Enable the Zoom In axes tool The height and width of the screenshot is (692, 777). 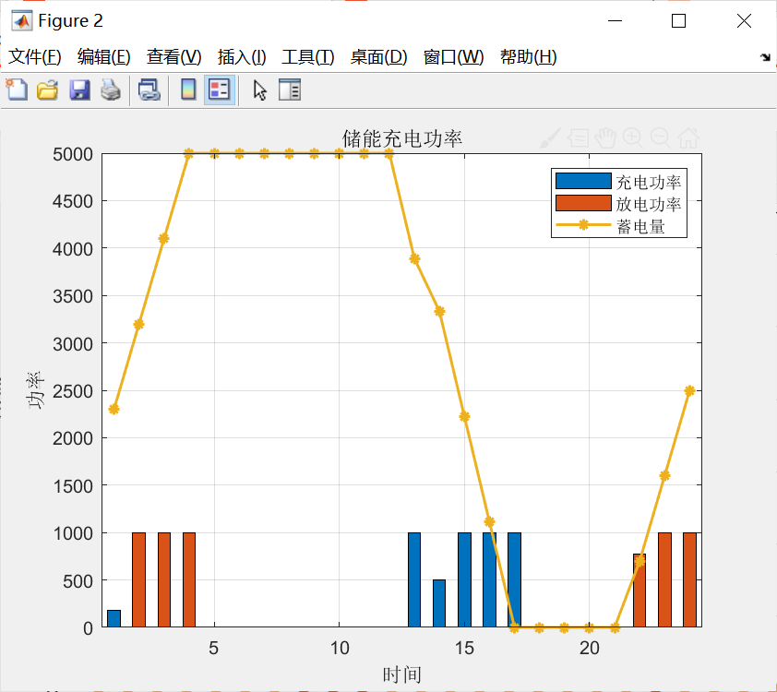pyautogui.click(x=632, y=138)
